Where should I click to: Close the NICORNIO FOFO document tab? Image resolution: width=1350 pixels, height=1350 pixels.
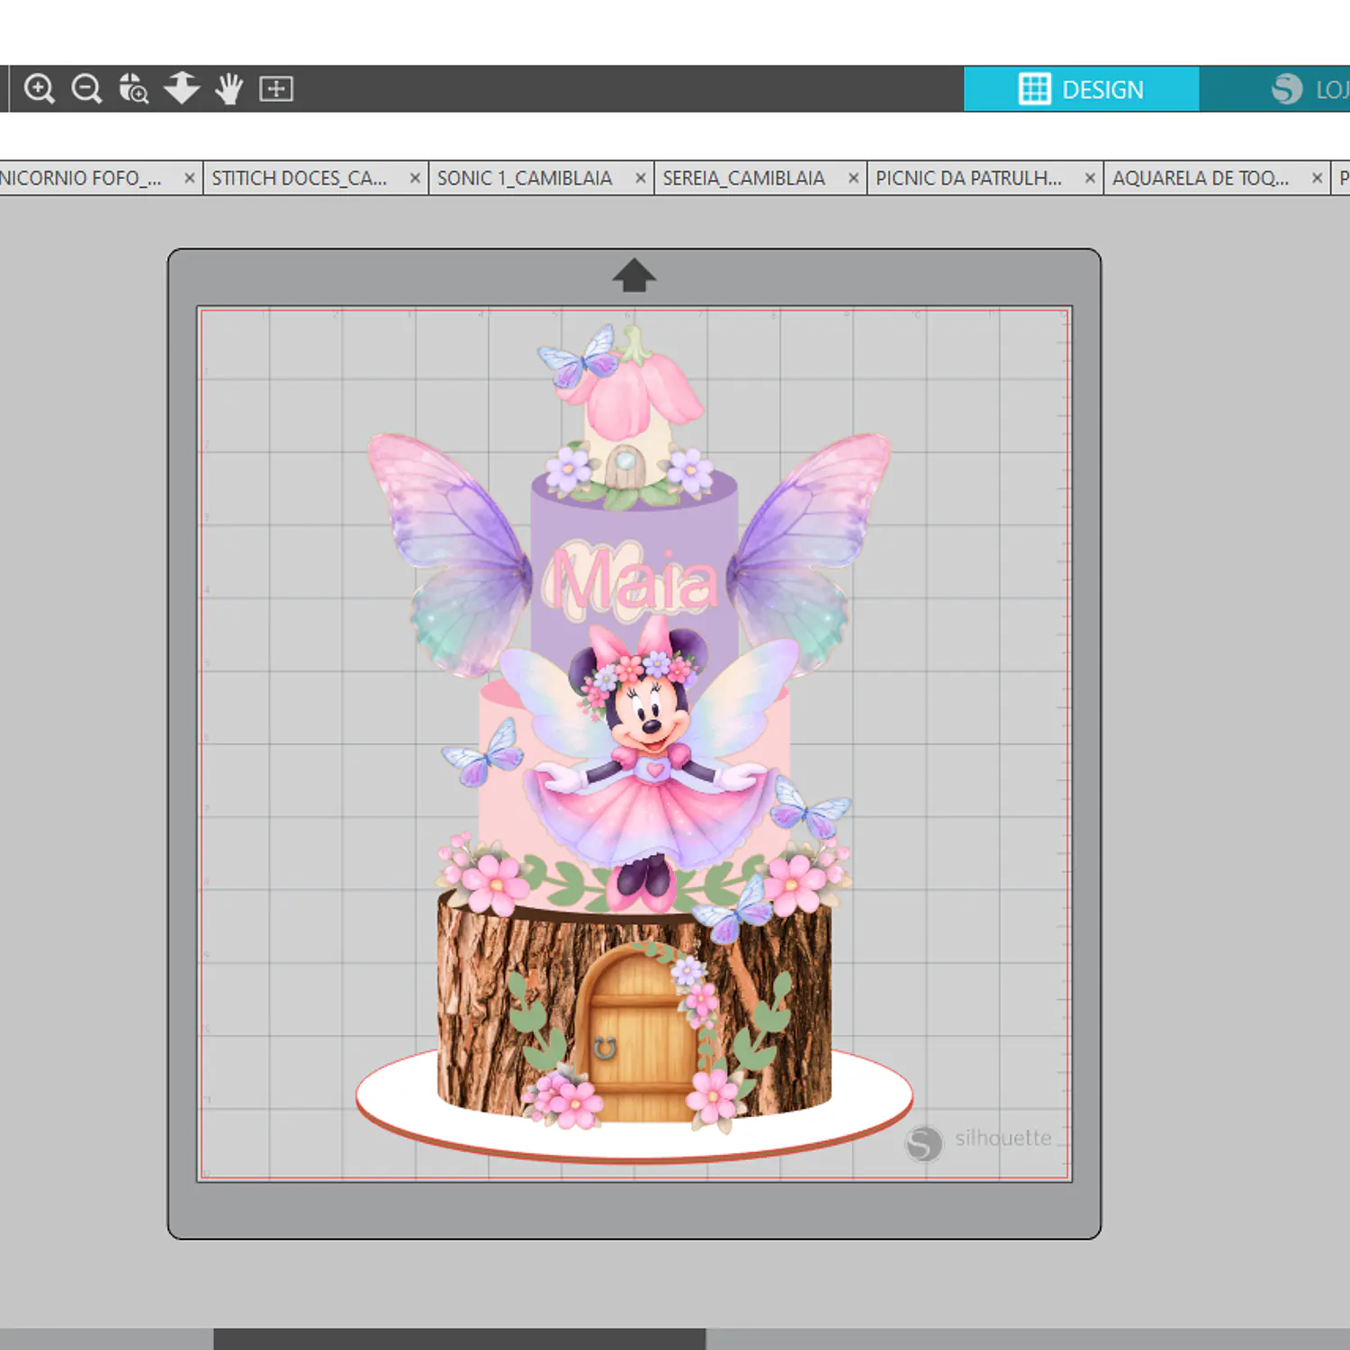(x=189, y=178)
